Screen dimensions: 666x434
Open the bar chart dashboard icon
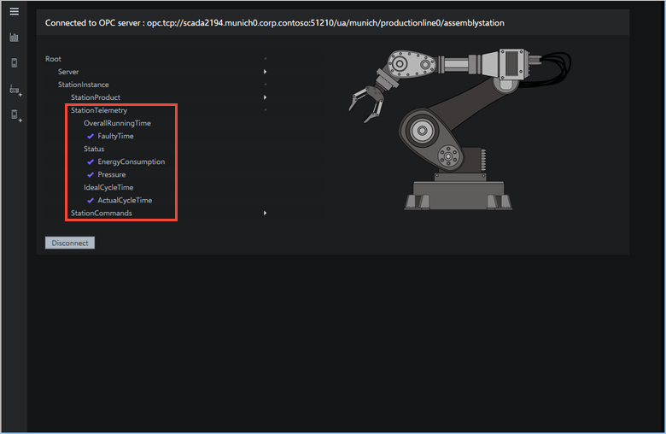(14, 38)
